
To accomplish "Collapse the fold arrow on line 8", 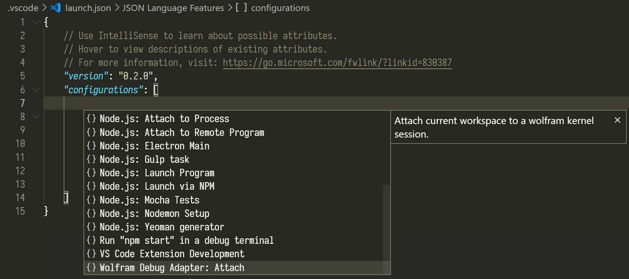I will point(36,117).
